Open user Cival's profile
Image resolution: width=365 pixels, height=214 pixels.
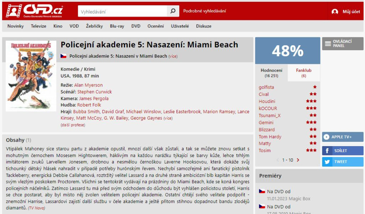(x=264, y=94)
